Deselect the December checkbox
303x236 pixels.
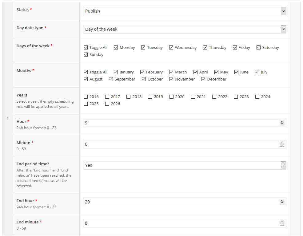coord(203,79)
